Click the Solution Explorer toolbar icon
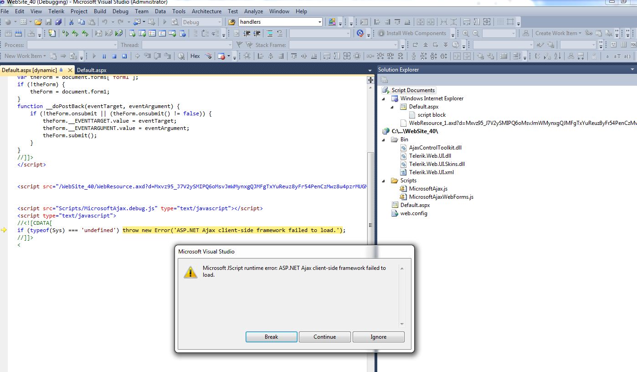 tap(384, 80)
